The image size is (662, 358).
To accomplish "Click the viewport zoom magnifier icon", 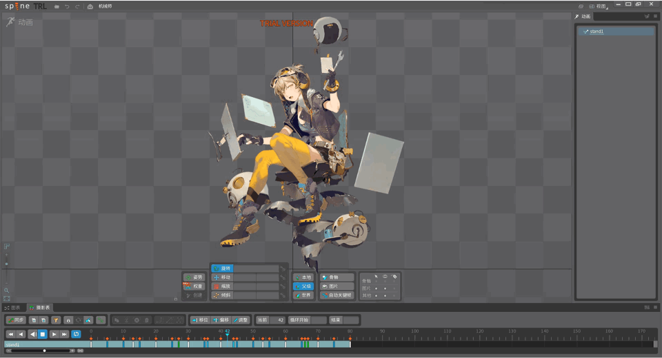I will pos(6,291).
